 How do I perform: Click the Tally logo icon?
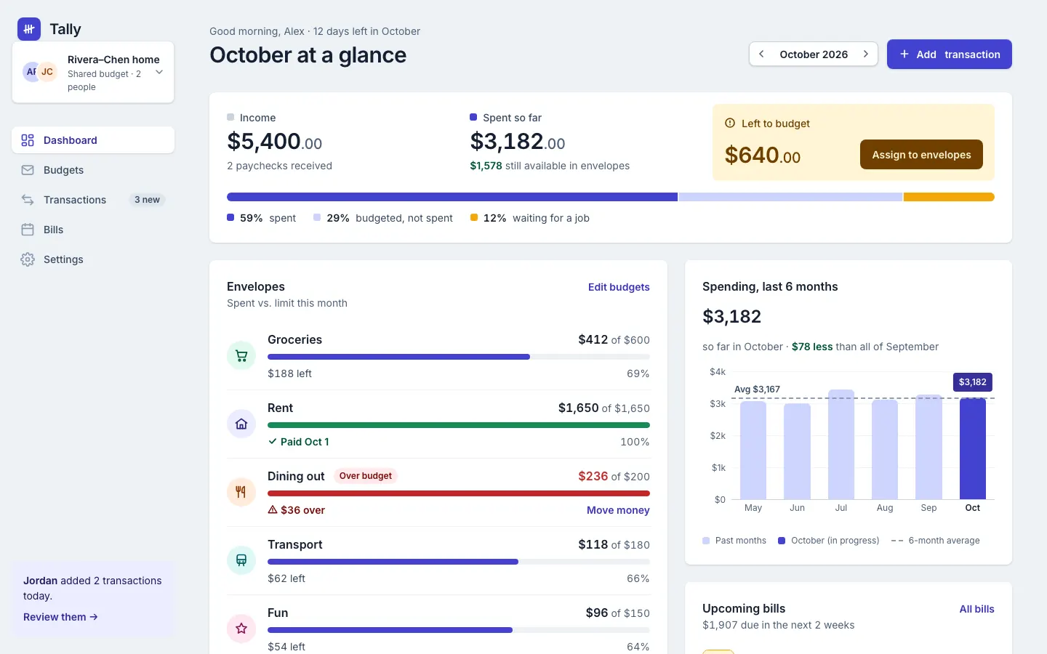pos(29,29)
